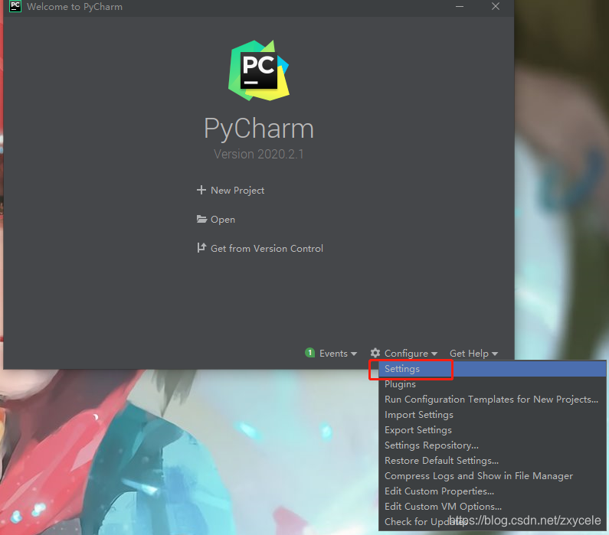This screenshot has width=609, height=535.
Task: Click the version control icon beside Get from Version Control
Action: (201, 247)
